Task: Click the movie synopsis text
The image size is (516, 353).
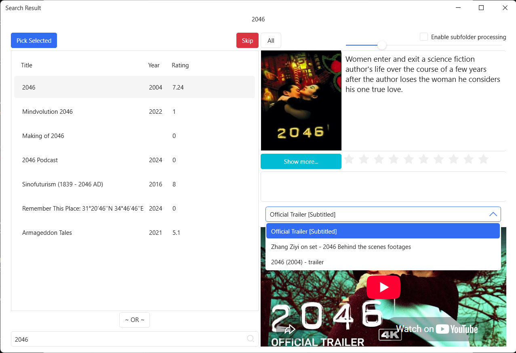Action: [x=423, y=74]
